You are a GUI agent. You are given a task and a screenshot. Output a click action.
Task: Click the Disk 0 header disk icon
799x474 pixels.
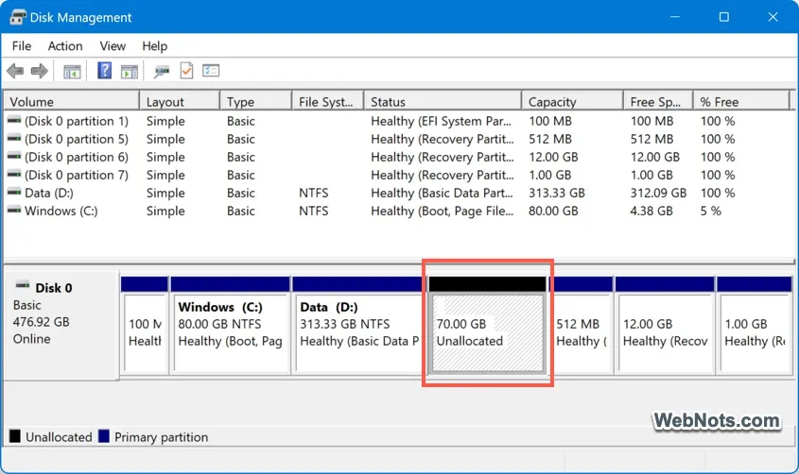tap(23, 286)
